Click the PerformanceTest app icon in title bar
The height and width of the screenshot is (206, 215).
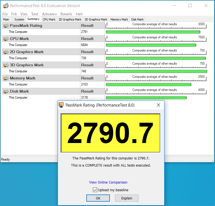coord(6,6)
